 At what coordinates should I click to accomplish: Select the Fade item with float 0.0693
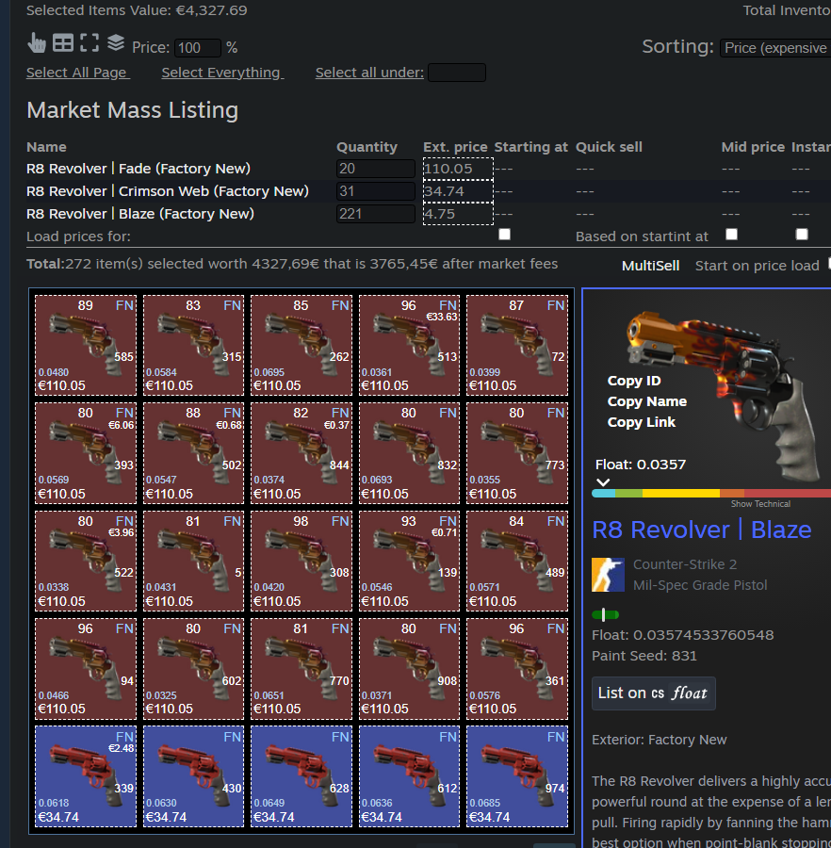(409, 453)
